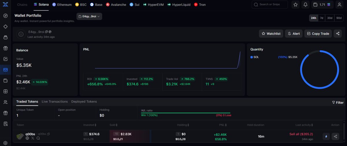Select the highlighted wallet portfolio sidebar icon
Image resolution: width=347 pixels, height=146 pixels.
tap(5, 70)
